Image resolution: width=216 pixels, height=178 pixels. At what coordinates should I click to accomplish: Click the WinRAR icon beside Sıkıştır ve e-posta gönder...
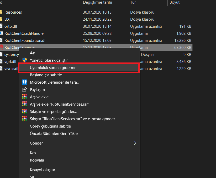point(25,111)
